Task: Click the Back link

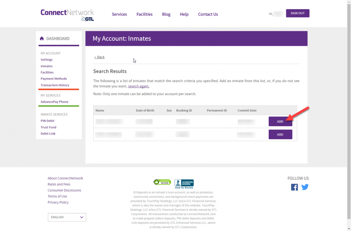Action: pos(99,57)
